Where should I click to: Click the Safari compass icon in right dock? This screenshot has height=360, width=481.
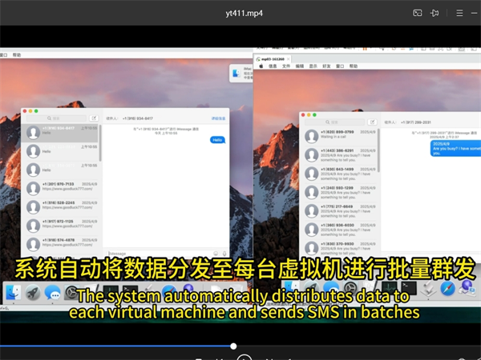pos(447,288)
